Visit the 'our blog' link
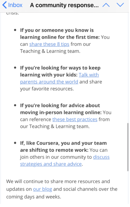130x207 pixels. 42,189
